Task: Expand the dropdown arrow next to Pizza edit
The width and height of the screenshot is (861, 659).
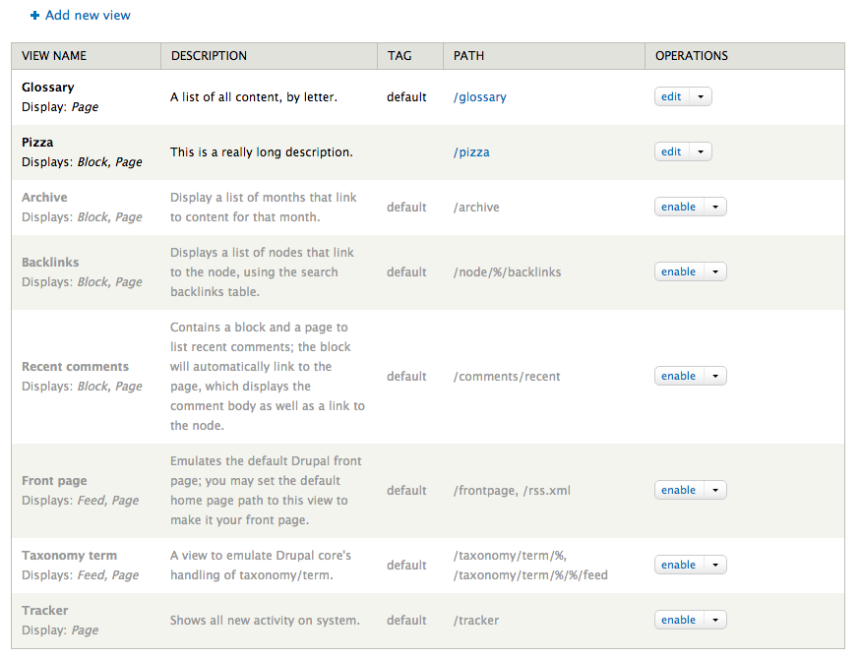Action: pyautogui.click(x=701, y=151)
